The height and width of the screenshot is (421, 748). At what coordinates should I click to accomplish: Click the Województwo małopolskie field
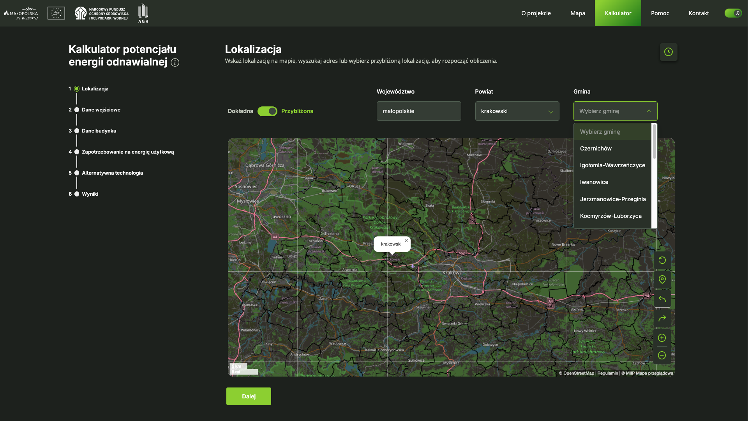[x=419, y=111]
